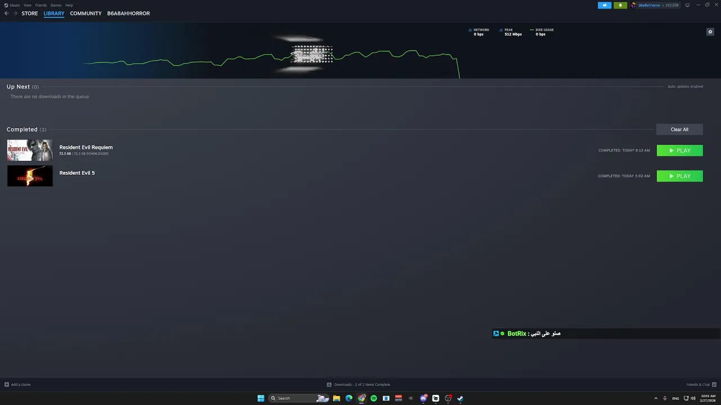Viewport: 721px width, 405px height.
Task: Click the completed today 9:13 AM text
Action: 624,151
